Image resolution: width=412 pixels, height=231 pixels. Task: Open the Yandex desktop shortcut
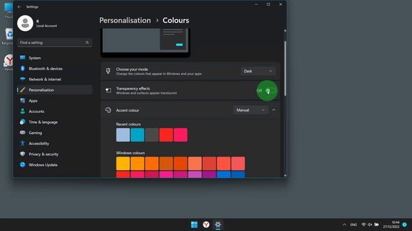point(8,62)
